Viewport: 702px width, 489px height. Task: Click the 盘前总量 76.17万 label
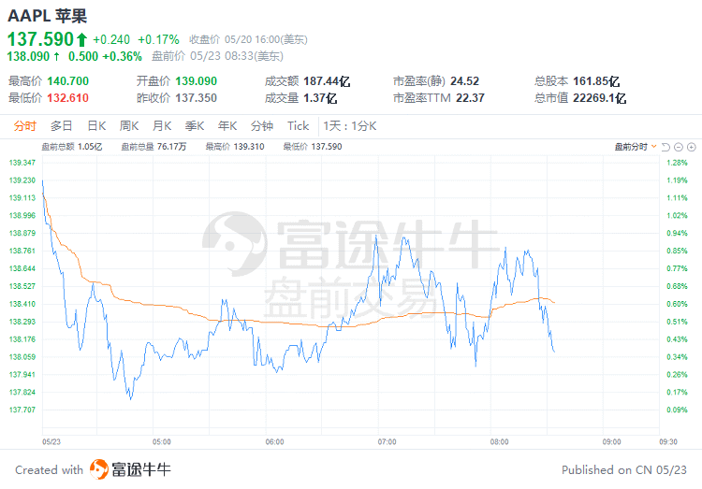click(154, 147)
